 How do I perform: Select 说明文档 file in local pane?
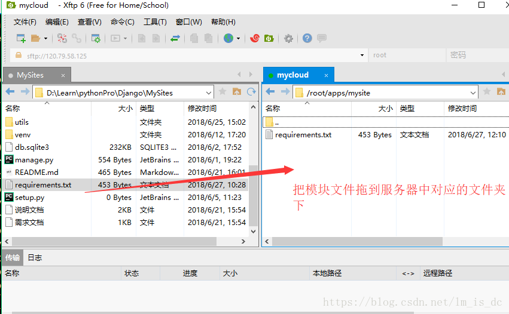(x=29, y=210)
